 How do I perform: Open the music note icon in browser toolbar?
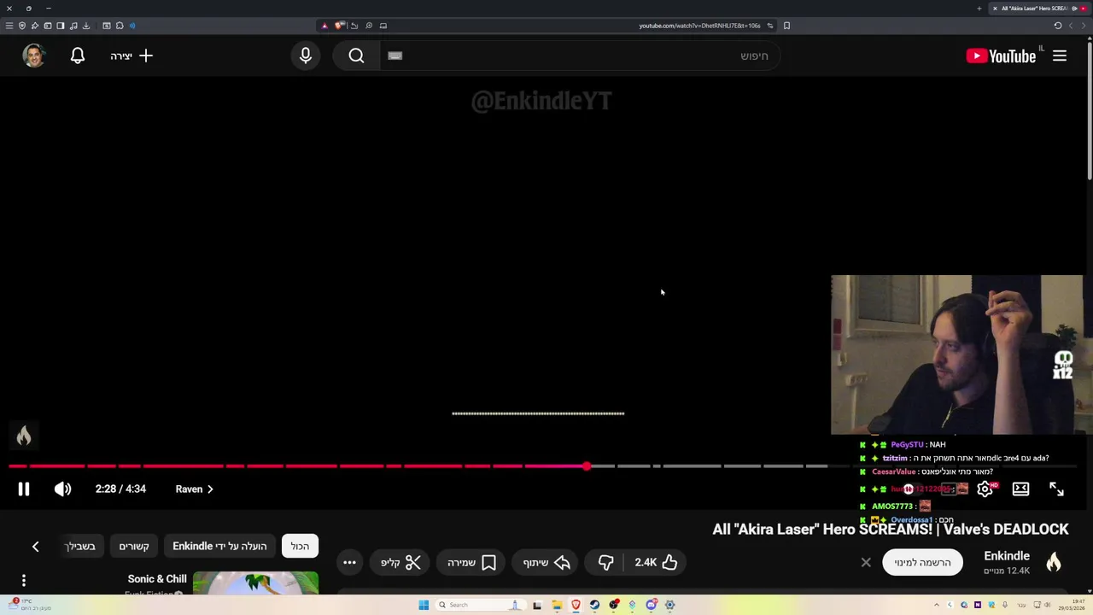[x=73, y=26]
